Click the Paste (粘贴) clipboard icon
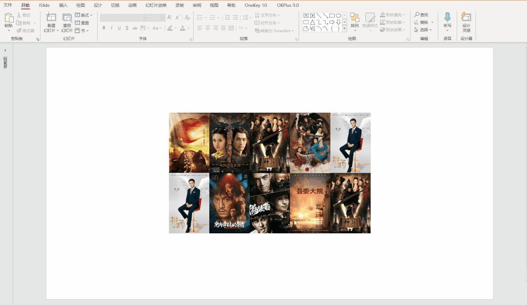527x305 pixels. tap(8, 18)
